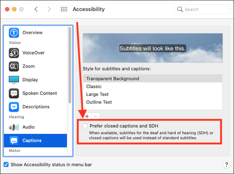This screenshot has width=234, height=174.
Task: Open the Spoken Content icon
Action: (14, 93)
